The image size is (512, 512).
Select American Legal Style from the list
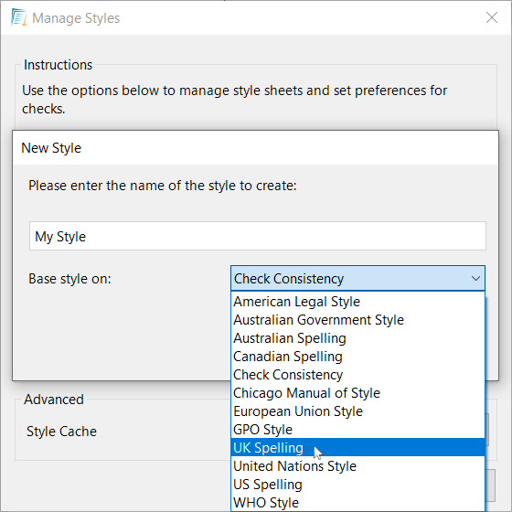(357, 302)
